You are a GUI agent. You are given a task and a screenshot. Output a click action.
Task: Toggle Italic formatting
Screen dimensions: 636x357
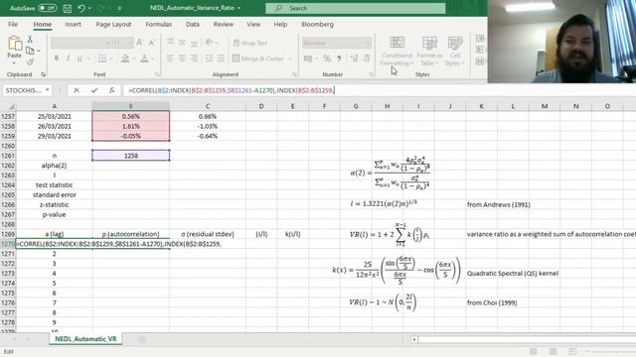tap(69, 59)
